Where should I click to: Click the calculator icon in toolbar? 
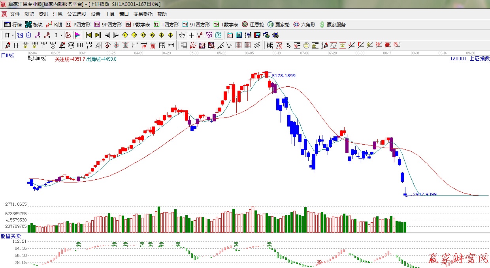tap(239, 35)
